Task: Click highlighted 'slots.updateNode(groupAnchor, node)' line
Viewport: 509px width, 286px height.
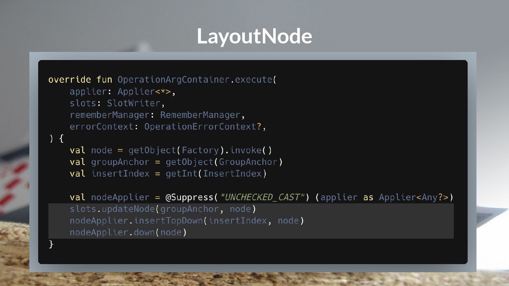Action: (163, 209)
